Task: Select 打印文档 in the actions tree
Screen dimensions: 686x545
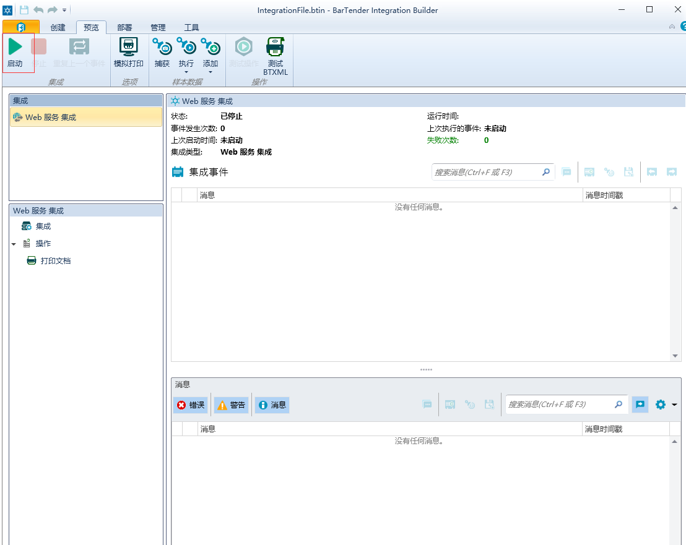Action: click(x=55, y=261)
